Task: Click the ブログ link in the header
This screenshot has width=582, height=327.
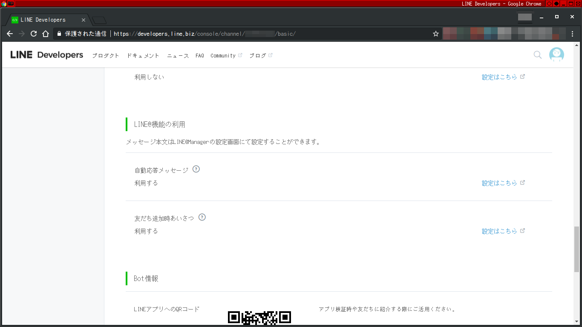Action: 258,55
